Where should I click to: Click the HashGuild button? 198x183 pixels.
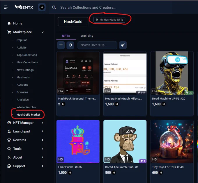point(73,22)
